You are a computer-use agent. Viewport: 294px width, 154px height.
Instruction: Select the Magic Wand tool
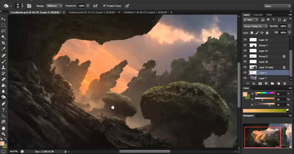(3, 37)
